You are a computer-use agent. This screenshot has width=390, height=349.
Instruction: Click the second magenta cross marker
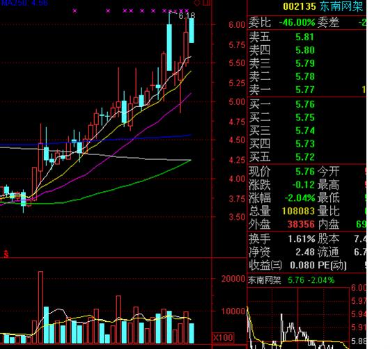pos(108,10)
